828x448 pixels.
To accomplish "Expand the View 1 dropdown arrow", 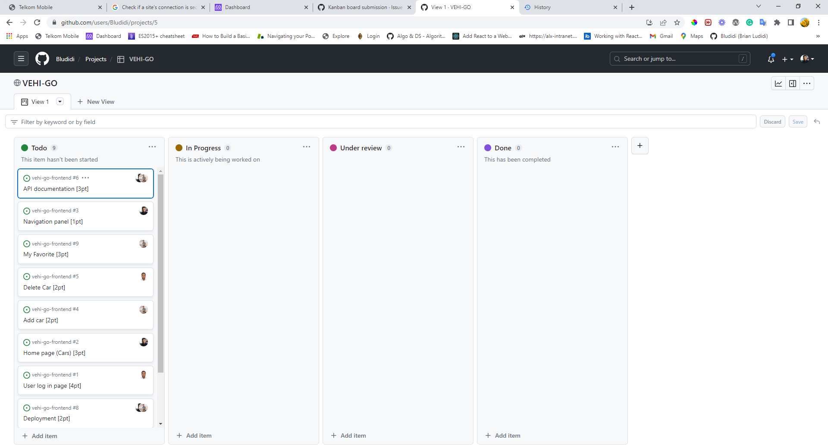I will coord(60,102).
